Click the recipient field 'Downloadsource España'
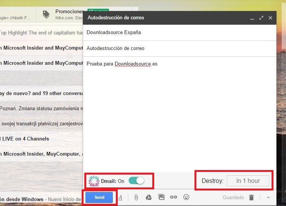The width and height of the screenshot is (286, 206). pyautogui.click(x=180, y=33)
